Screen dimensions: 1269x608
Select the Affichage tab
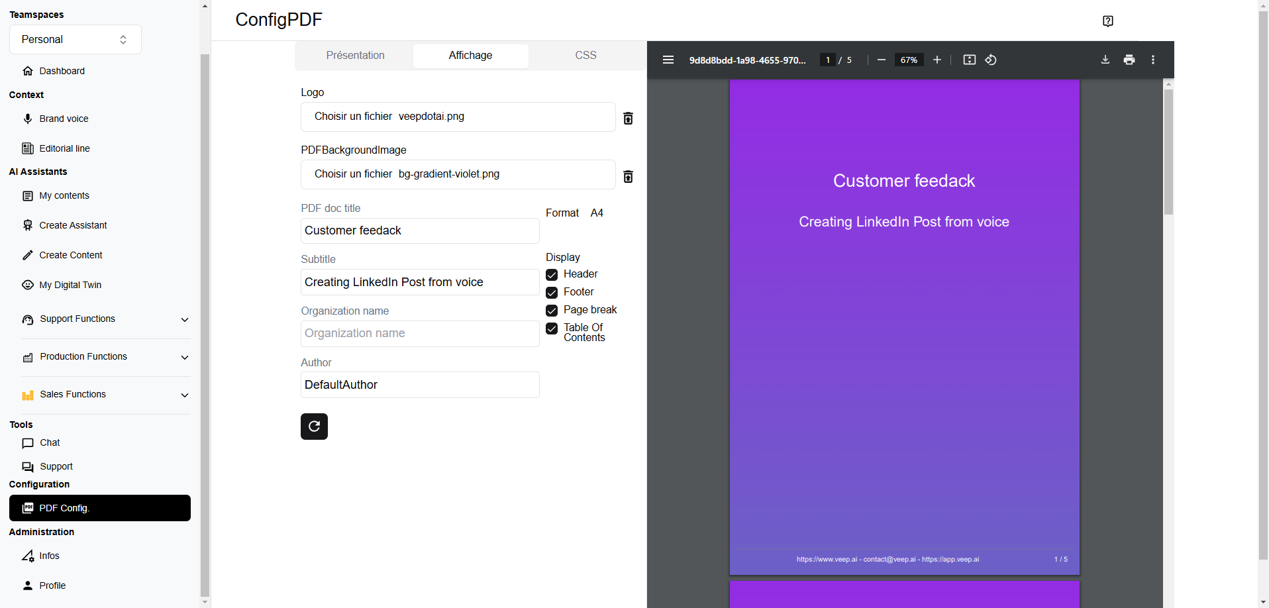tap(470, 56)
